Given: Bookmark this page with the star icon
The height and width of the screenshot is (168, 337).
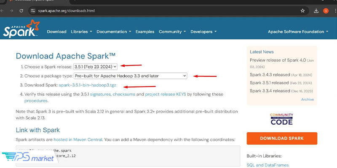Looking at the screenshot, I should click(x=302, y=11).
